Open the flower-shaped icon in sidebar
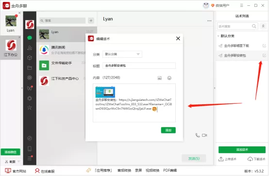This screenshot has height=176, width=269. [x=30, y=98]
